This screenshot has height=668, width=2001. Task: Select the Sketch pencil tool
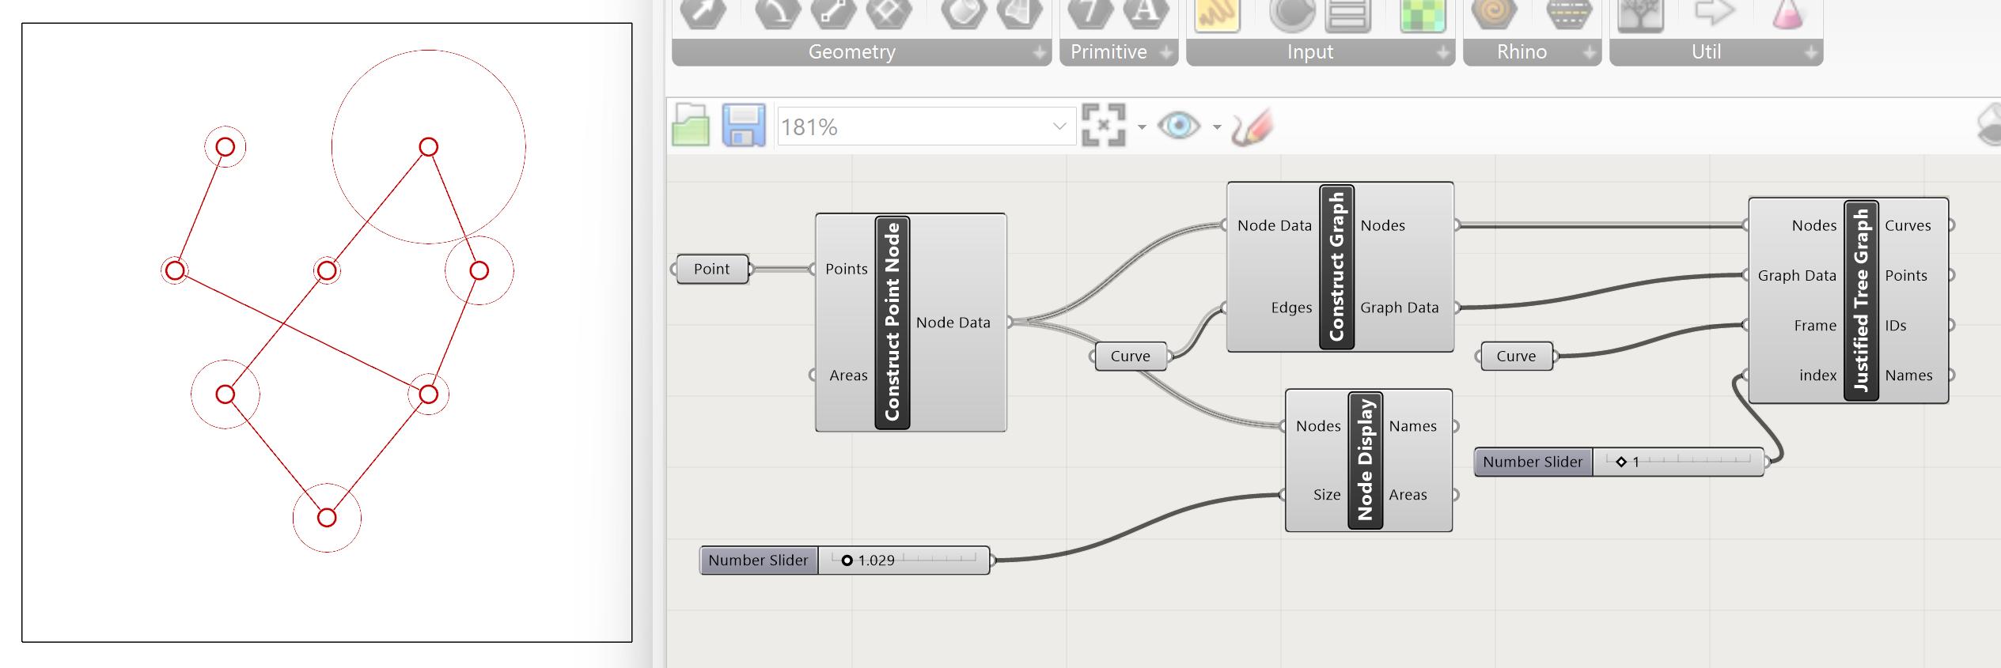1252,126
